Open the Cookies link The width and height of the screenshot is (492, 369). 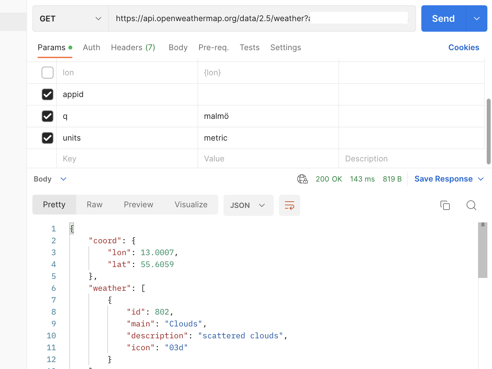click(x=464, y=48)
